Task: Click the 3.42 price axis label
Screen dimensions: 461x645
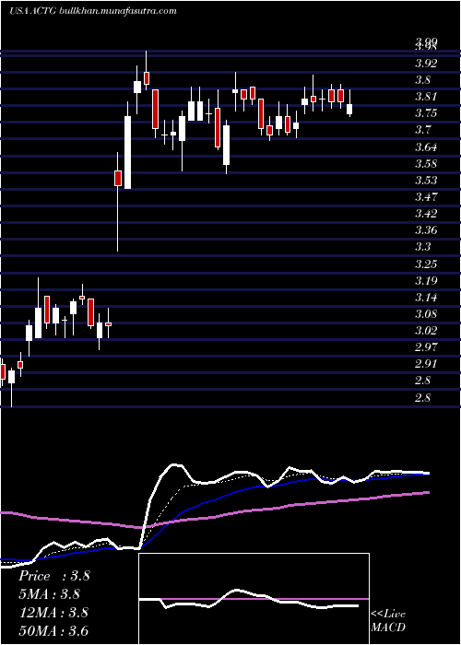Action: tap(426, 214)
